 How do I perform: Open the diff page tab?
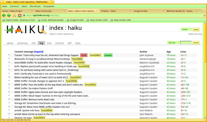(70, 43)
